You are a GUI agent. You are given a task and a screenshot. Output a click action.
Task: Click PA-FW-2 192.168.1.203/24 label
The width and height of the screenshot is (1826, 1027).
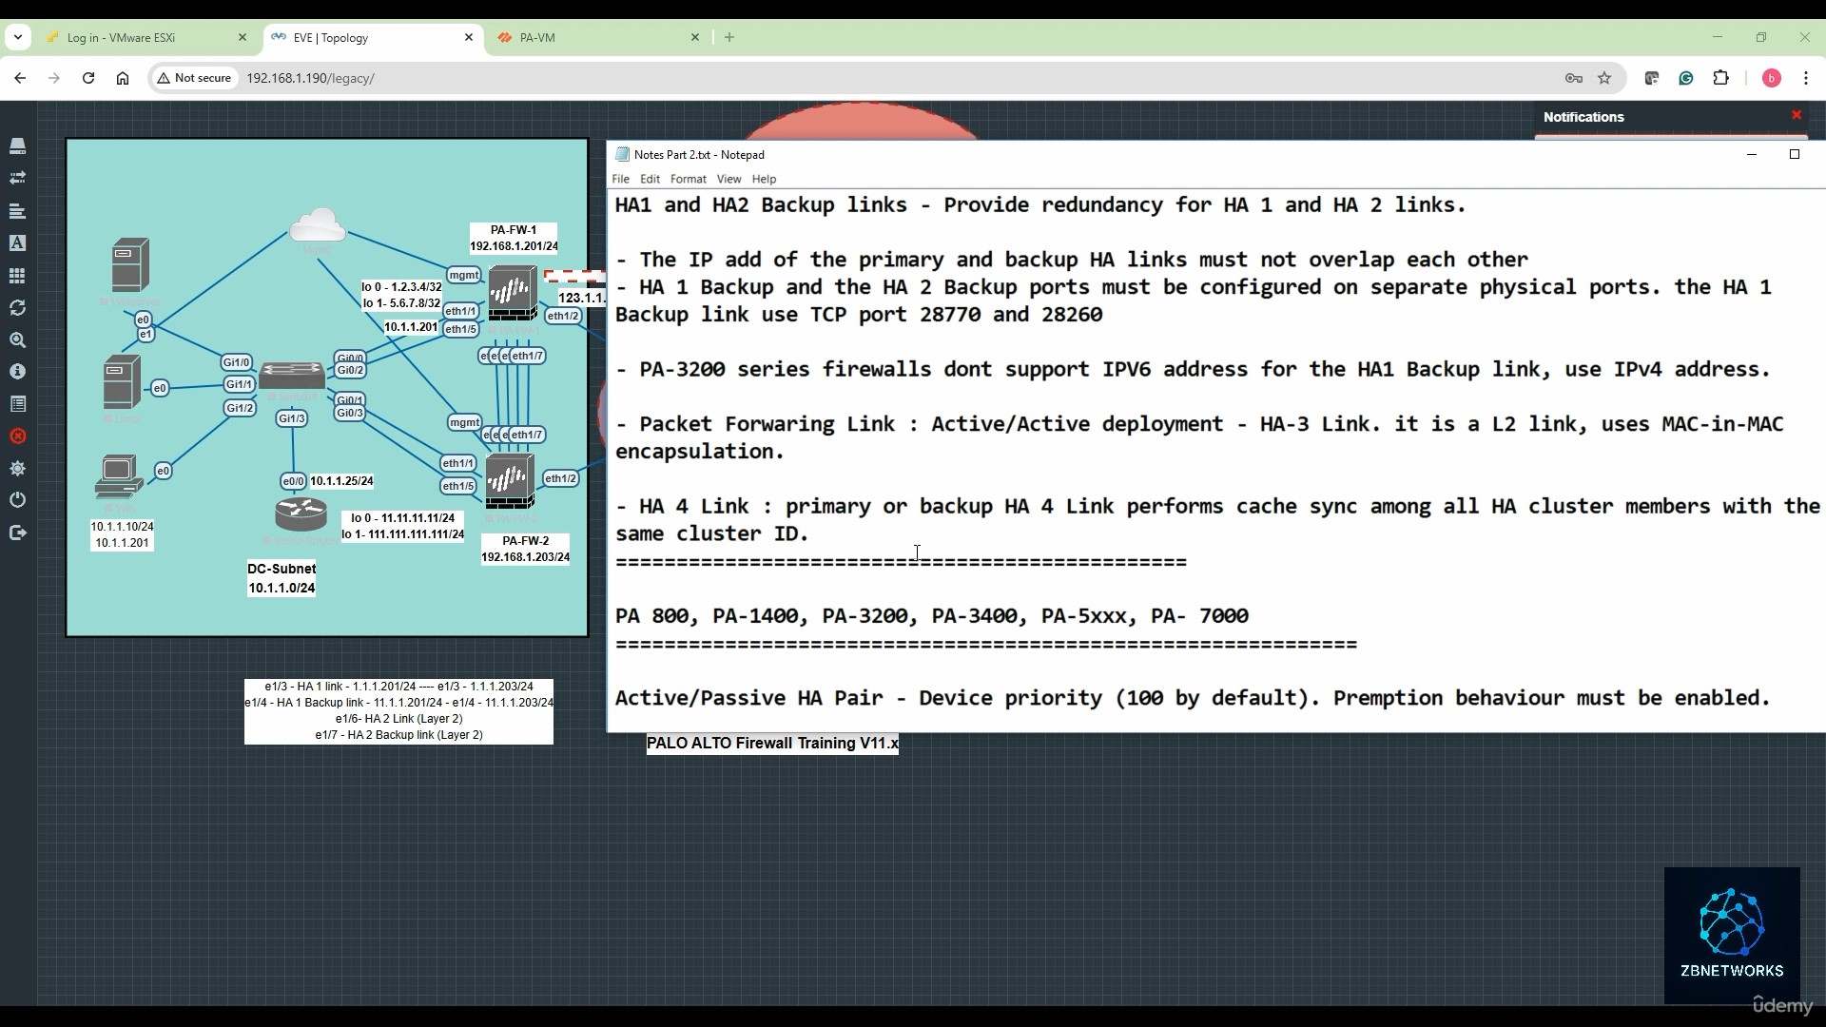point(526,549)
